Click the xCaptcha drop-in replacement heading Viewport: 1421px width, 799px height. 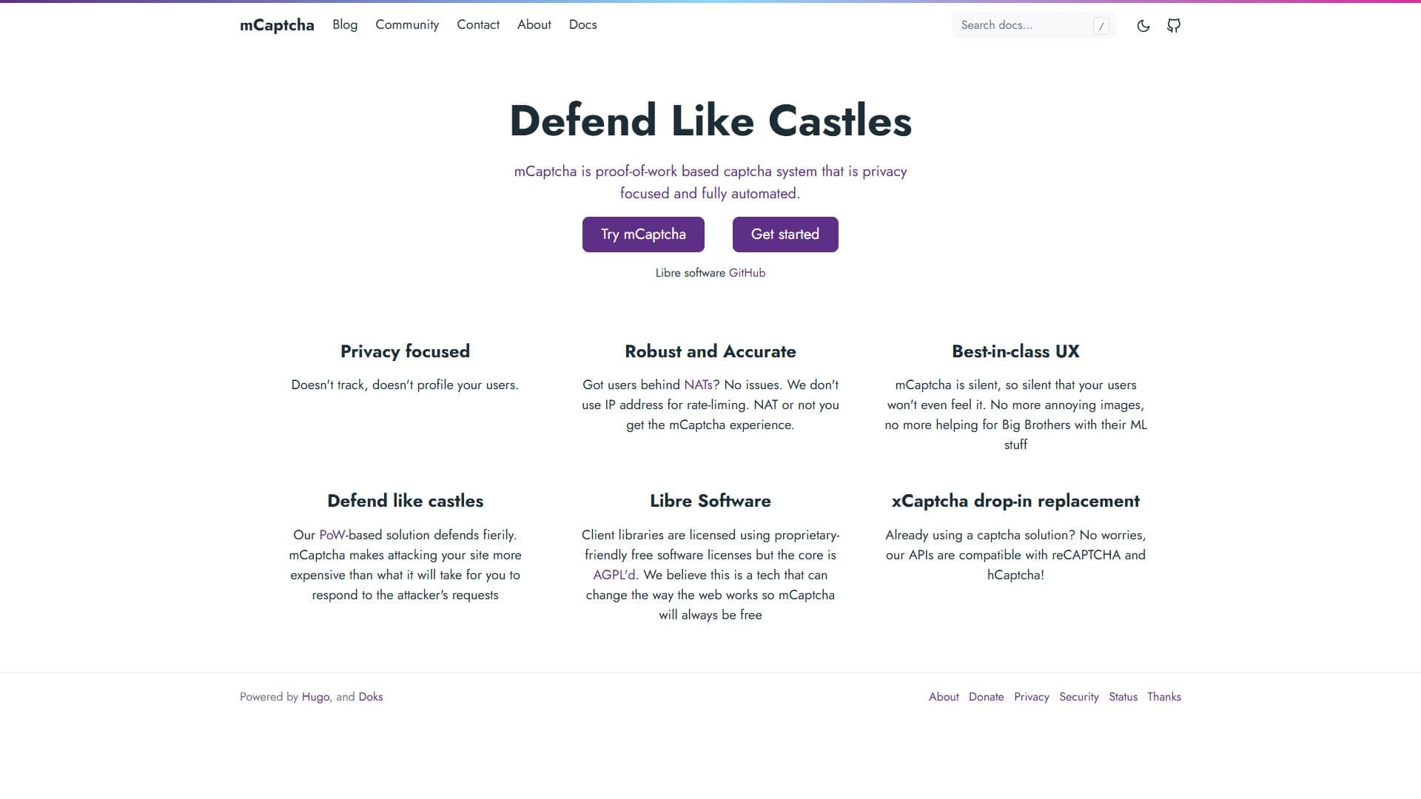pyautogui.click(x=1015, y=501)
